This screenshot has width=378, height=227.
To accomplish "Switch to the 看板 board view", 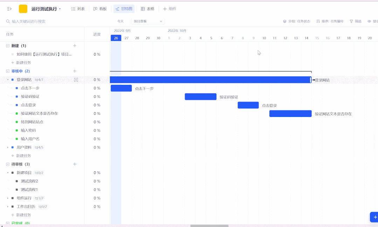I will [100, 8].
